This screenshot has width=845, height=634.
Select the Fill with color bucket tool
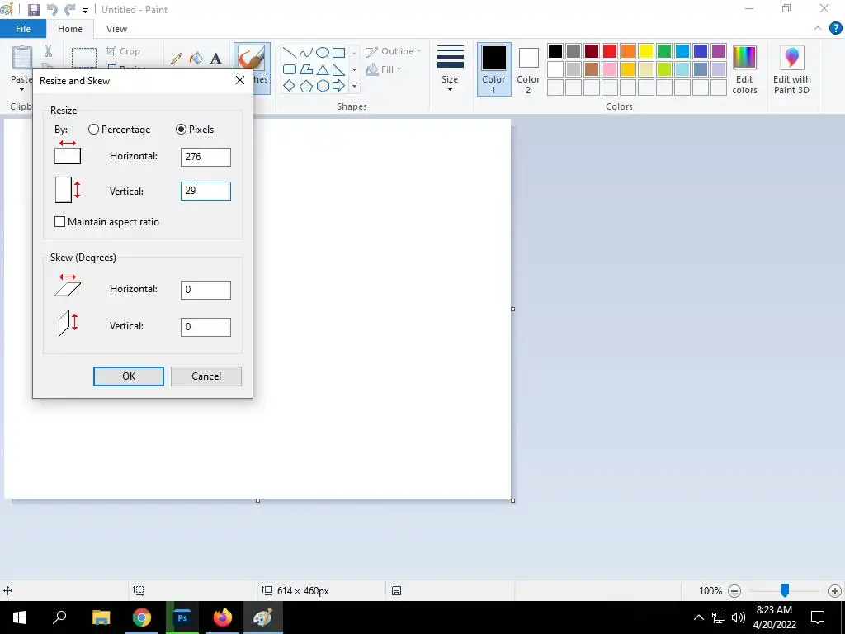tap(196, 59)
